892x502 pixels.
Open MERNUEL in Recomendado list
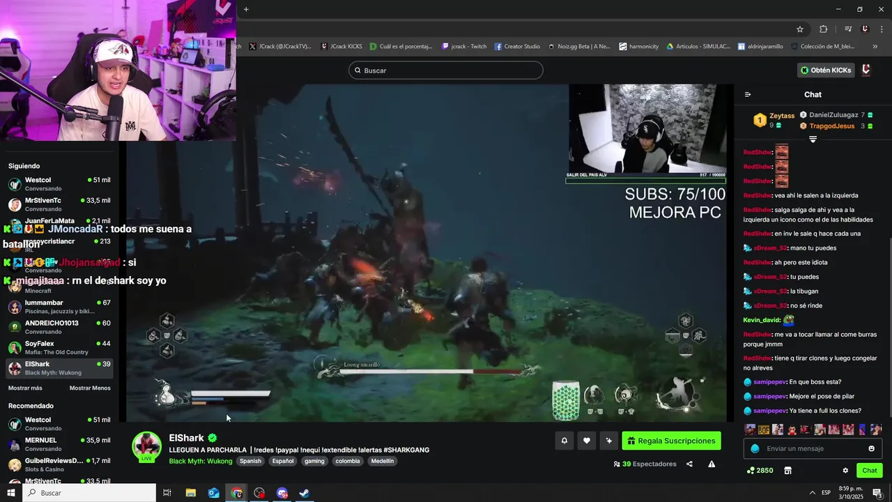pos(59,444)
